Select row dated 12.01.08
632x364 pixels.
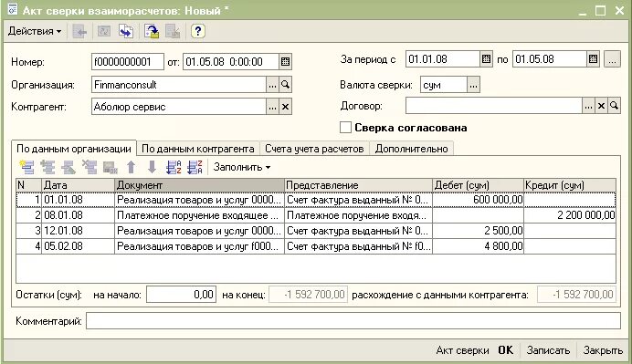coord(316,231)
